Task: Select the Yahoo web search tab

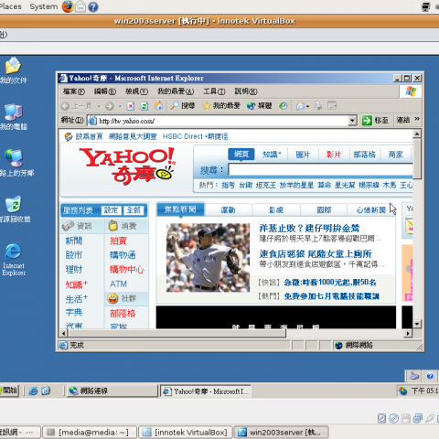Action: (x=241, y=155)
